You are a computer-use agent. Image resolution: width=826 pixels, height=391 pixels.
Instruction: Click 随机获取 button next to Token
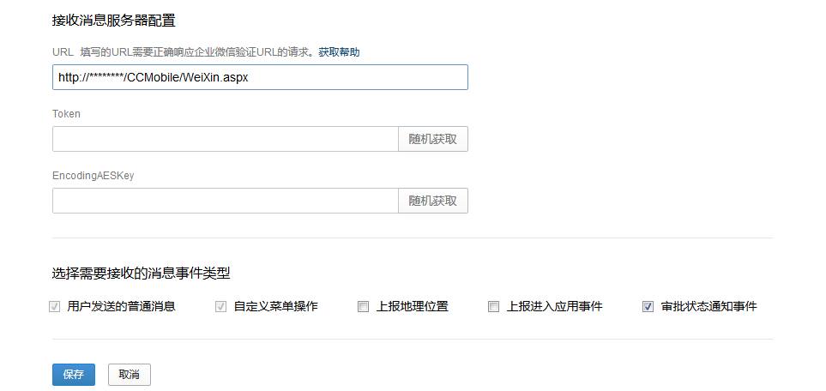pyautogui.click(x=433, y=139)
